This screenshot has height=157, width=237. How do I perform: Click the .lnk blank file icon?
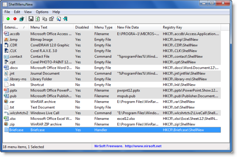coord(6,85)
